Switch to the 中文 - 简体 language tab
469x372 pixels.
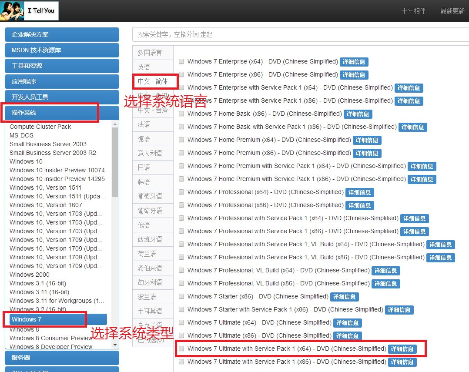153,81
